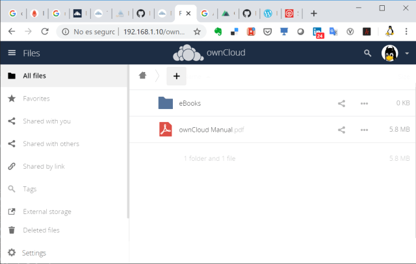416x264 pixels.
Task: Open the Evernote extension
Action: (218, 32)
